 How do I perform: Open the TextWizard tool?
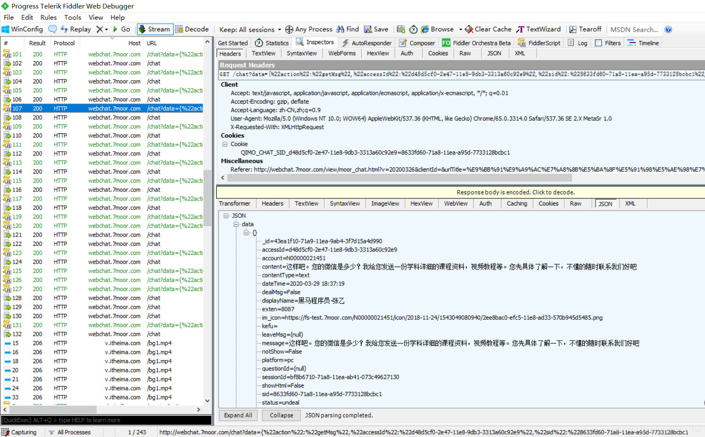538,29
